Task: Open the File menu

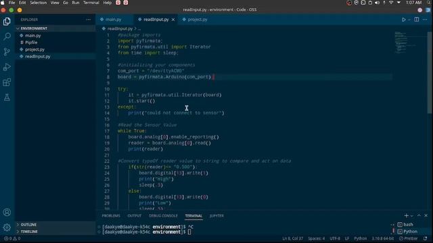Action: coord(12,3)
